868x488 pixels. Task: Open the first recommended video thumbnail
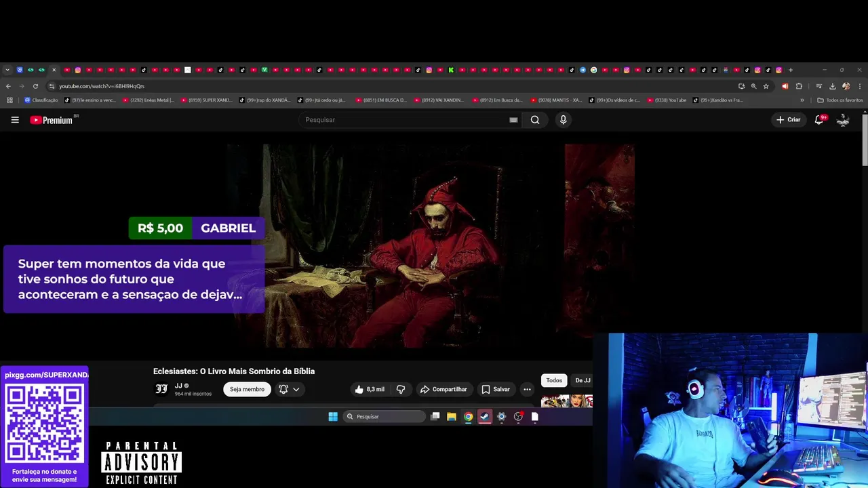click(x=567, y=401)
